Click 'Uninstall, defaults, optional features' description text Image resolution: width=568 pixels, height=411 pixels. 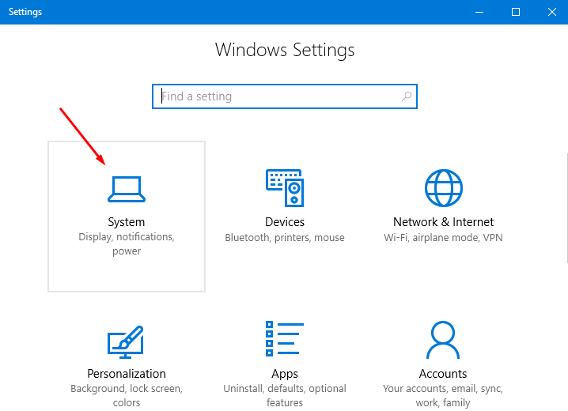click(x=285, y=395)
